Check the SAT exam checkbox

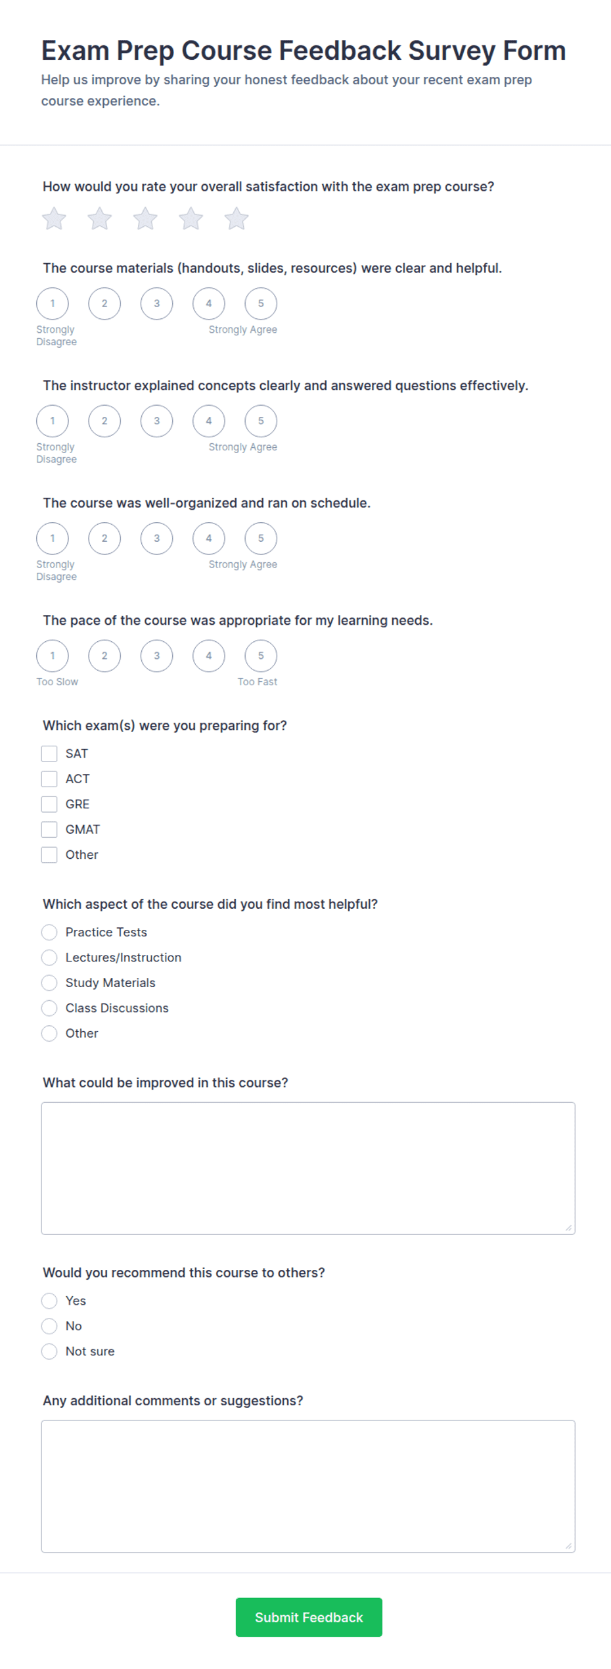coord(49,754)
